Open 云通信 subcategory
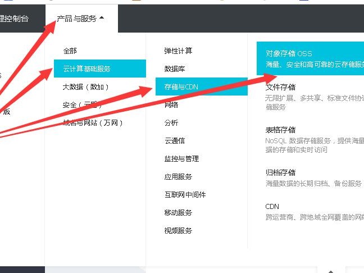364x273 pixels. pos(175,140)
